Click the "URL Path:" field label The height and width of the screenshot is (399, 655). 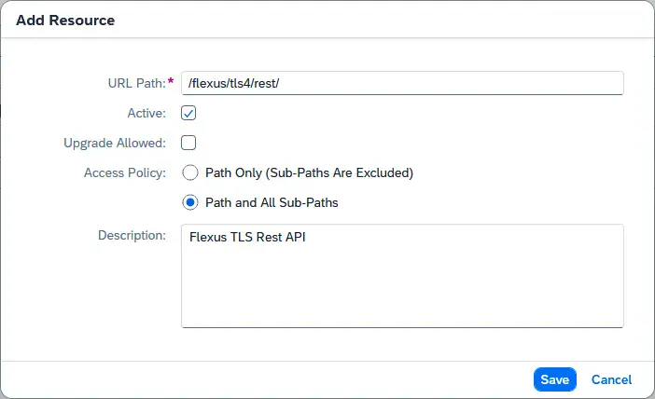[x=136, y=83]
